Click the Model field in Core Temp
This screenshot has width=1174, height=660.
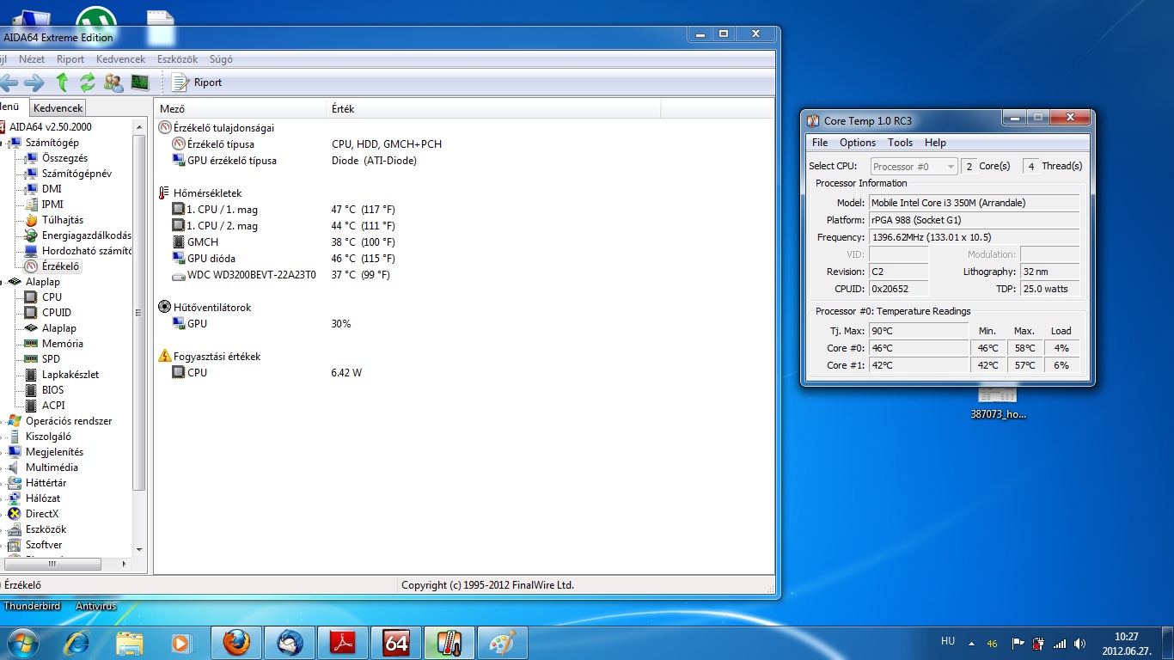[974, 203]
